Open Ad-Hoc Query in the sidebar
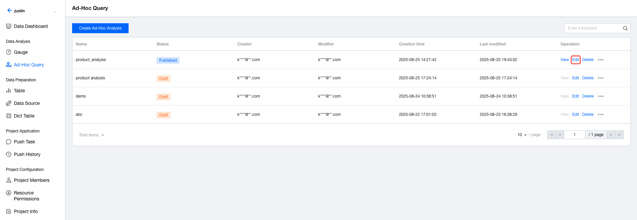Viewport: 637px width, 220px height. [29, 65]
